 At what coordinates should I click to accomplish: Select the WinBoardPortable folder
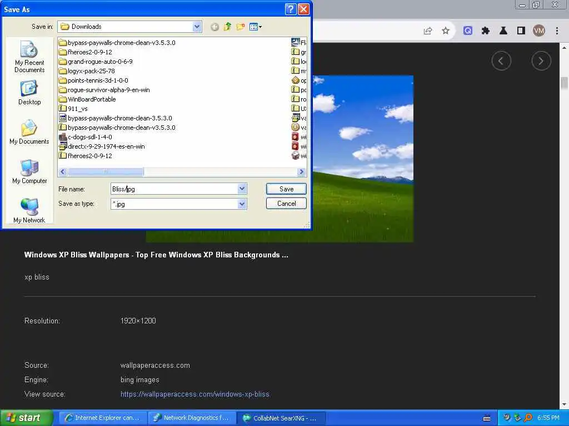pyautogui.click(x=87, y=99)
